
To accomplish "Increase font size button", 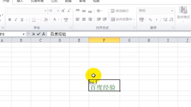I will tap(63, 11).
